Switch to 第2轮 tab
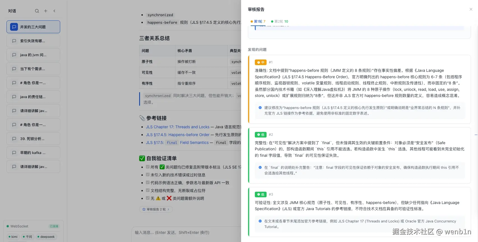 279,21
